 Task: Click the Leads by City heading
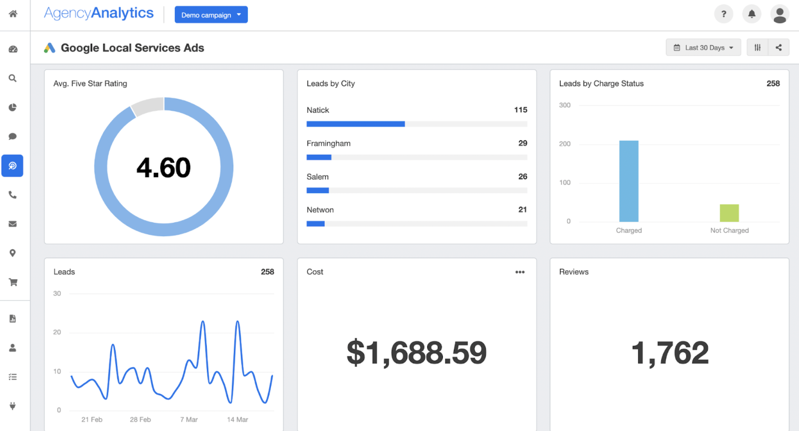point(331,83)
